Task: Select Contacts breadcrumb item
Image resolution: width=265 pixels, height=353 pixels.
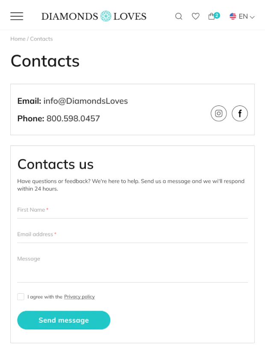Action: pos(41,39)
